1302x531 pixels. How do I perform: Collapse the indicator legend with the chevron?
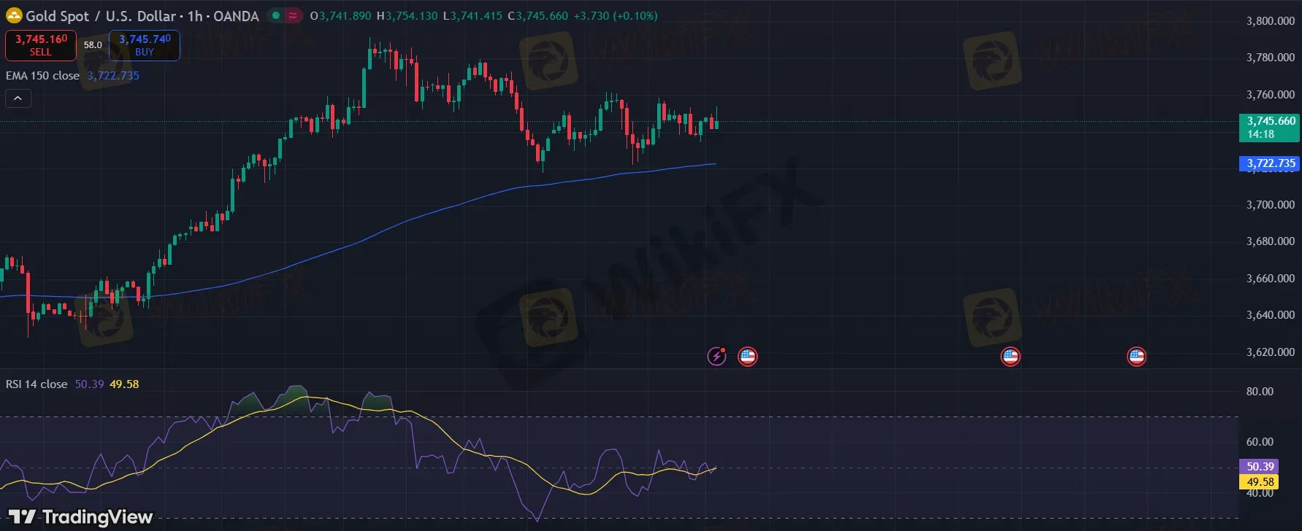tap(18, 98)
